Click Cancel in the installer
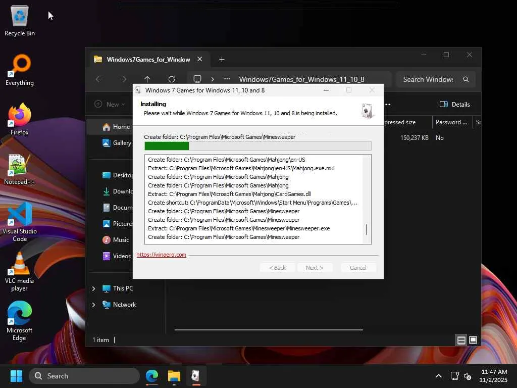The width and height of the screenshot is (517, 388). point(358,268)
